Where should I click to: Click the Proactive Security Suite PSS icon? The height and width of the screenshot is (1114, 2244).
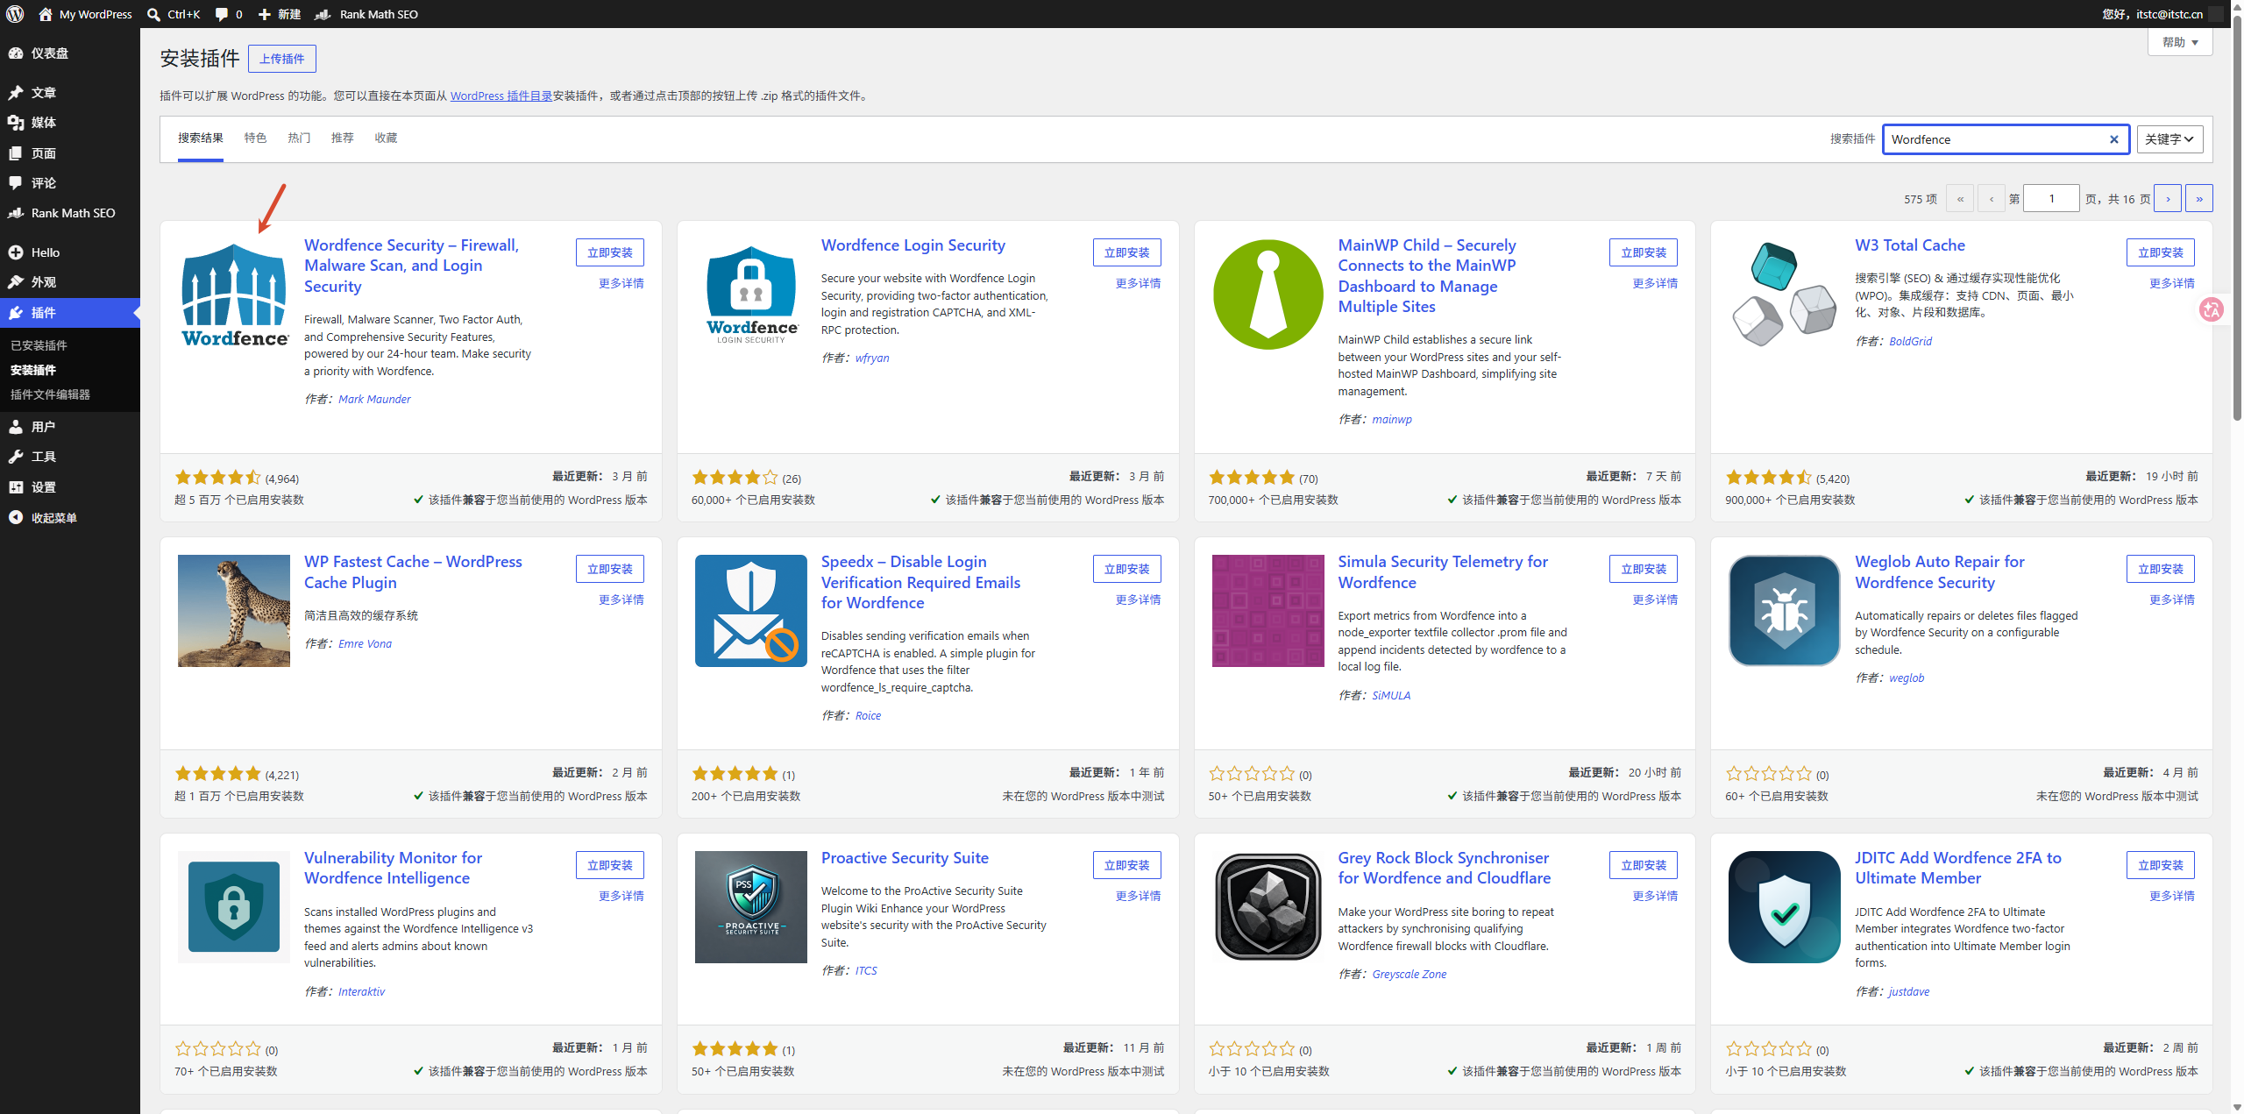[751, 907]
